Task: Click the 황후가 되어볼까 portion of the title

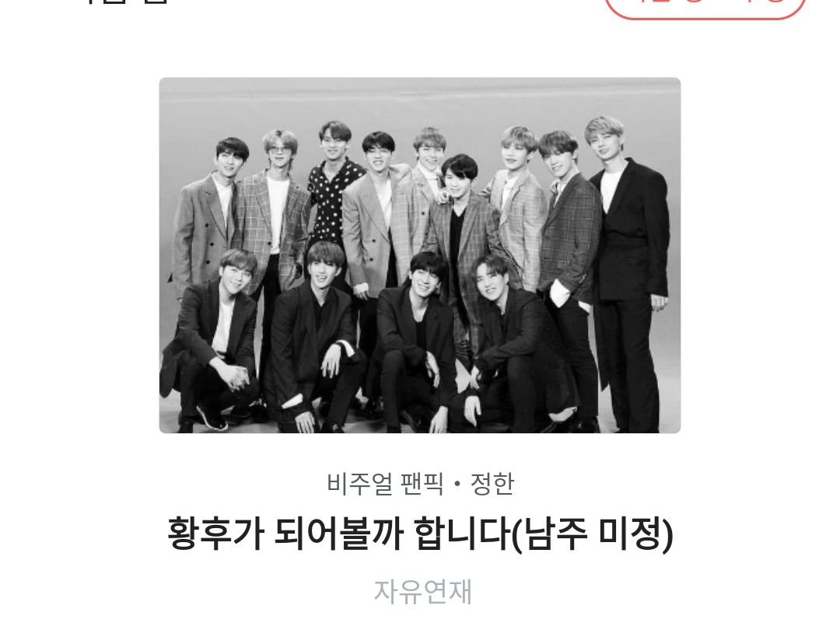Action: coord(285,534)
